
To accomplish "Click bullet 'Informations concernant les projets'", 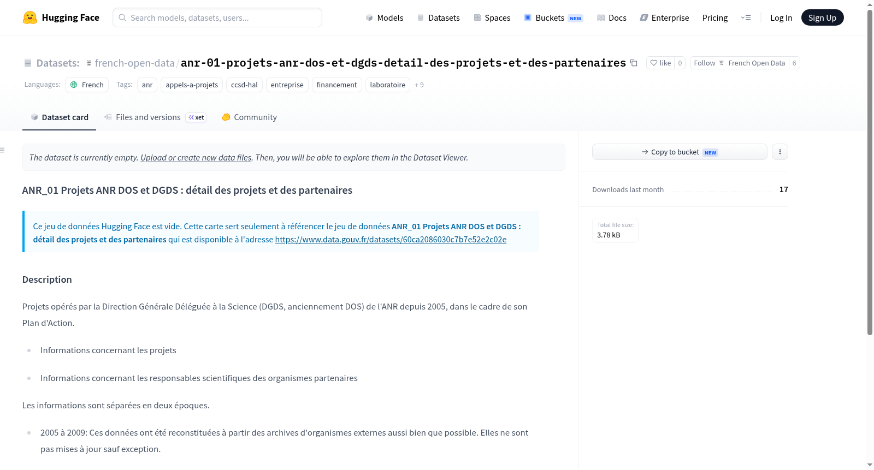I will tap(108, 350).
